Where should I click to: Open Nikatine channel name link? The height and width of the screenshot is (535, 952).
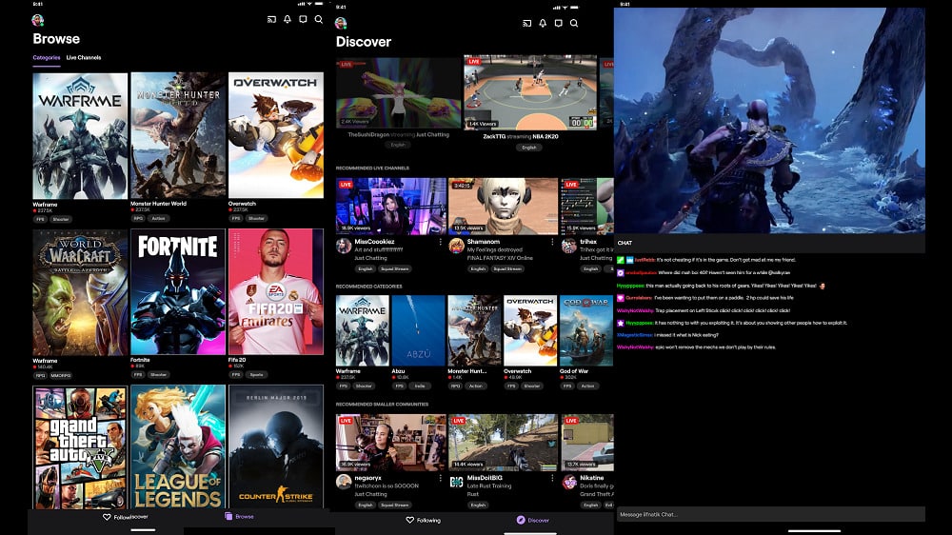coord(592,478)
